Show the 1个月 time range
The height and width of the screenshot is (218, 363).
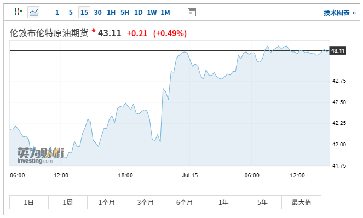pos(107,202)
